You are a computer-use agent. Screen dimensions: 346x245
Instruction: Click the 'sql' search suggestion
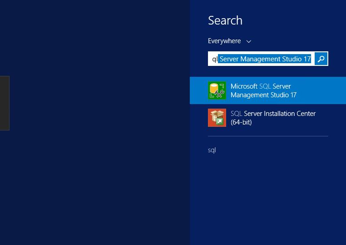click(x=212, y=150)
